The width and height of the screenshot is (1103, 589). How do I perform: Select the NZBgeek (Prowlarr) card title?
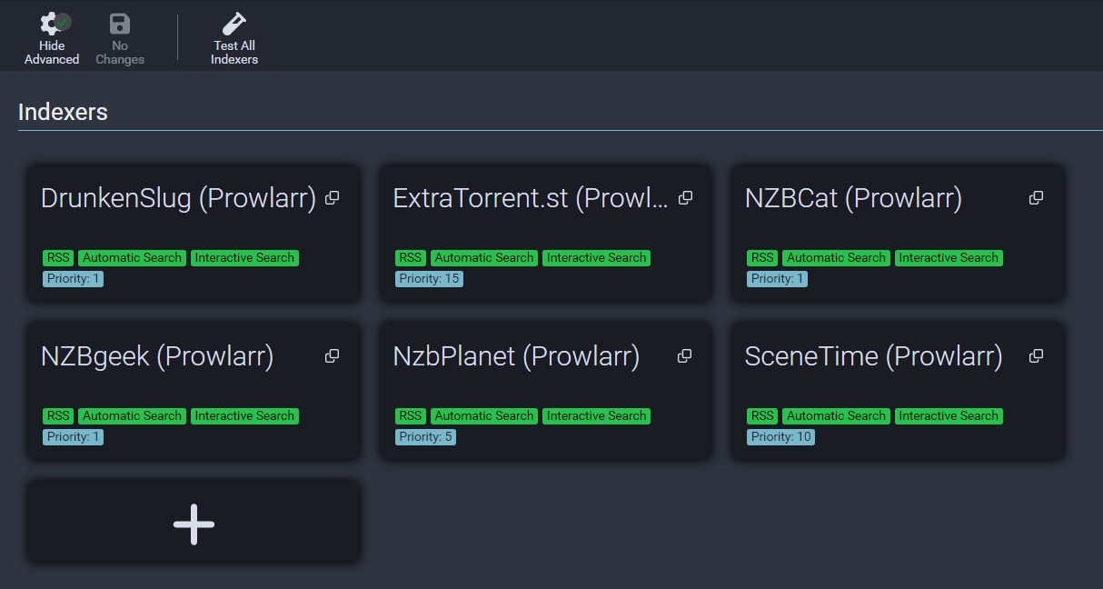(x=157, y=357)
